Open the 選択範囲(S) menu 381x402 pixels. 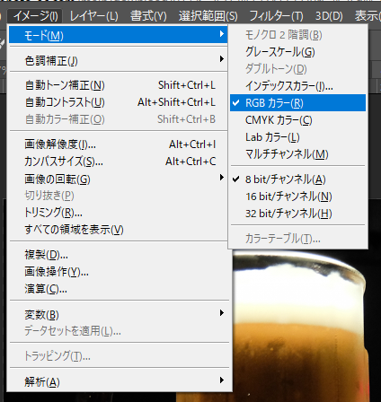[208, 16]
